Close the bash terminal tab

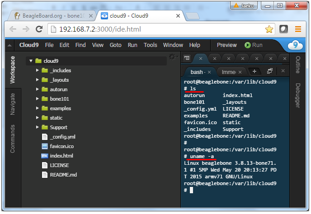[x=209, y=72]
